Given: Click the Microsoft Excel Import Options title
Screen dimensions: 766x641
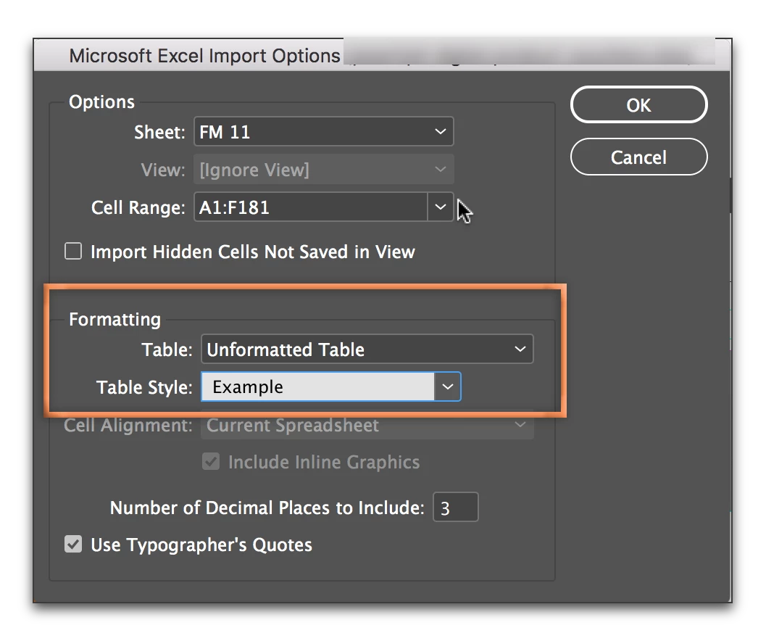Looking at the screenshot, I should (204, 55).
